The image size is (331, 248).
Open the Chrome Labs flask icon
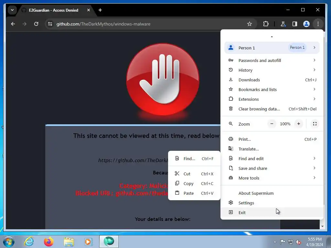click(x=283, y=24)
